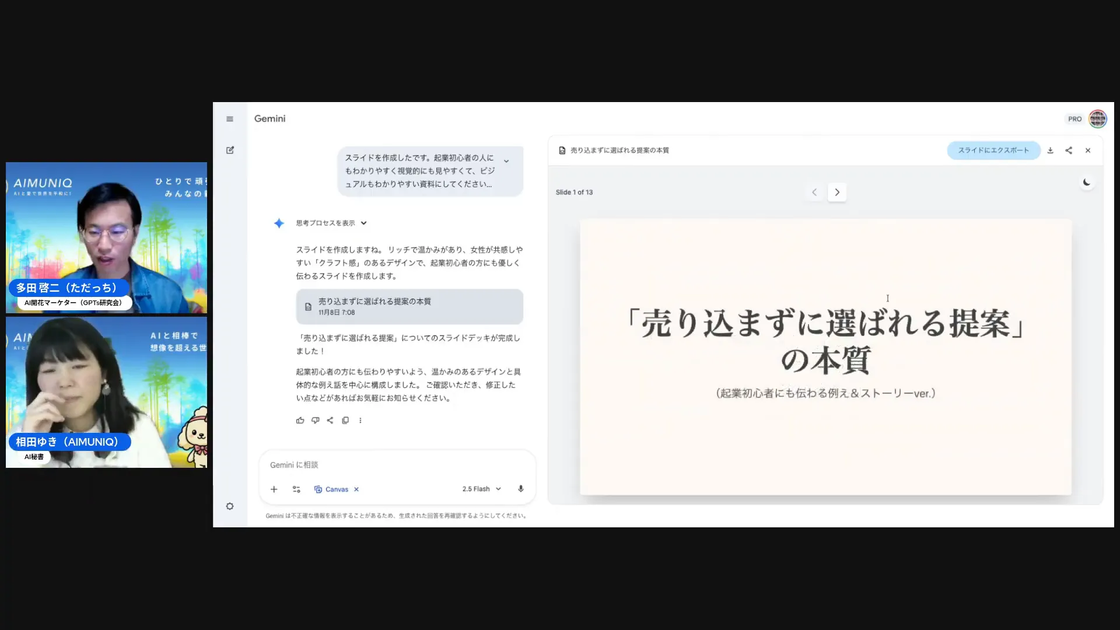Activate voice input with the microphone icon
The width and height of the screenshot is (1120, 630).
(520, 489)
